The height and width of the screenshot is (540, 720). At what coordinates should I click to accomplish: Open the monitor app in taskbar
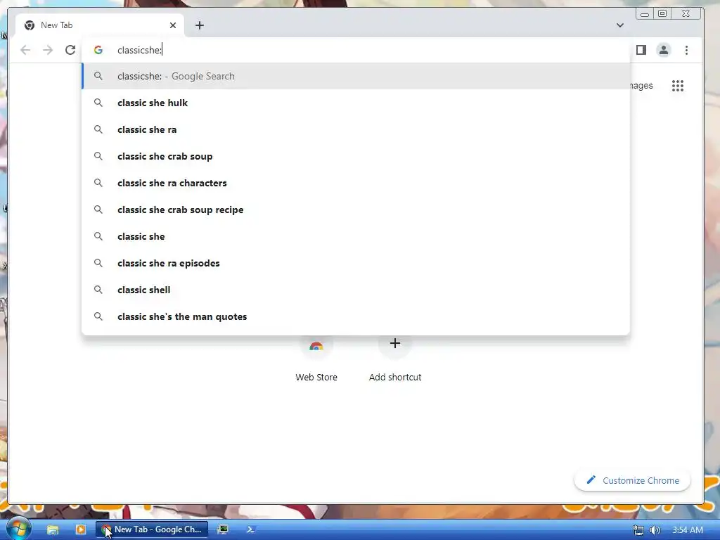[223, 529]
